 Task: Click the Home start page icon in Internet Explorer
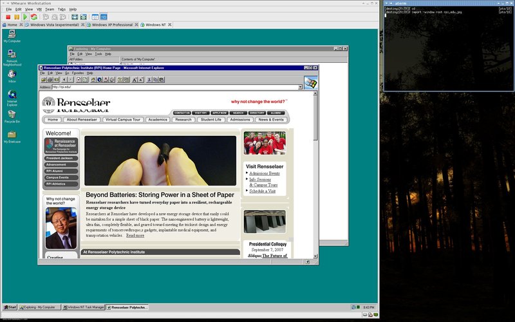pyautogui.click(x=93, y=79)
